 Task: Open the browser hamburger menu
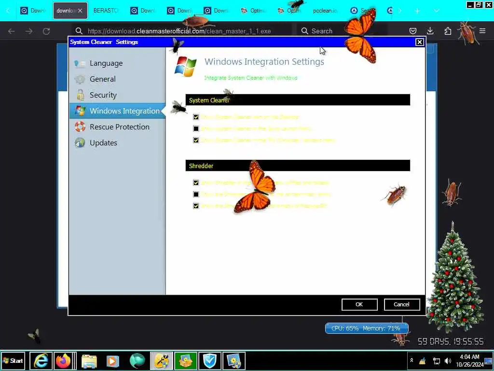482,31
